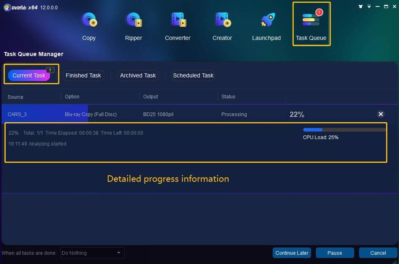Click the DVDFab logo in the title bar
Screen dimensions: 399x264
7,7
